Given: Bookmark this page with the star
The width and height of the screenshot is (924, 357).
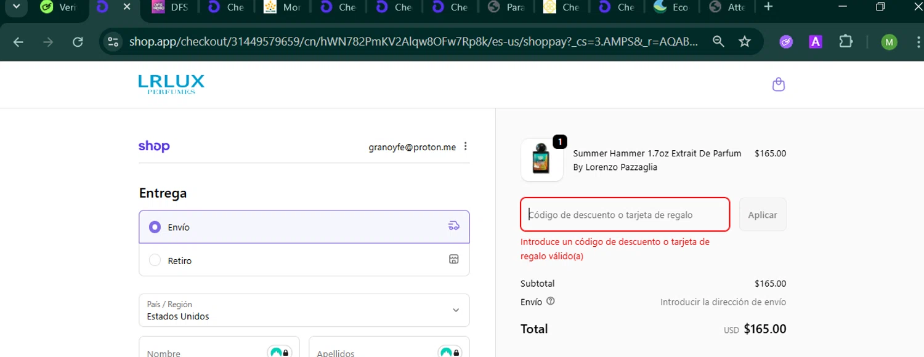Looking at the screenshot, I should tap(745, 42).
